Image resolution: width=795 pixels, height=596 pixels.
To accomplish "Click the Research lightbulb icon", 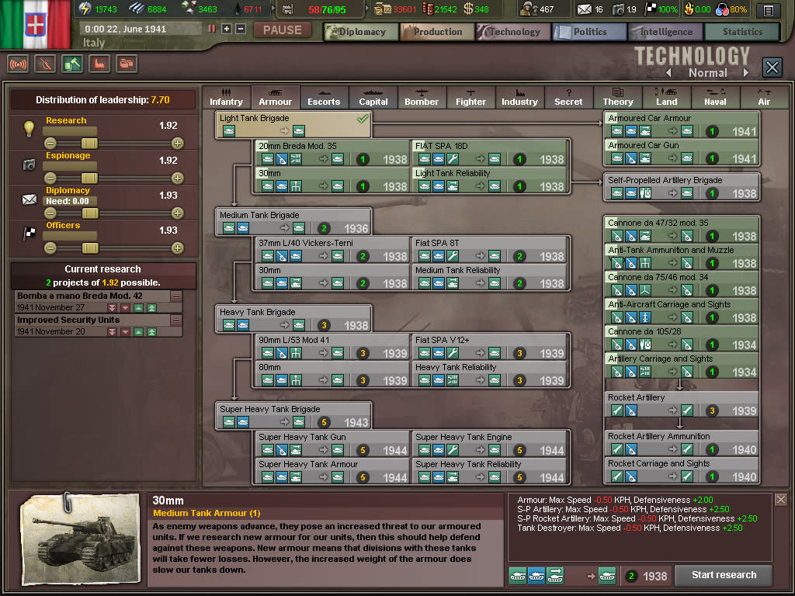I will click(30, 128).
